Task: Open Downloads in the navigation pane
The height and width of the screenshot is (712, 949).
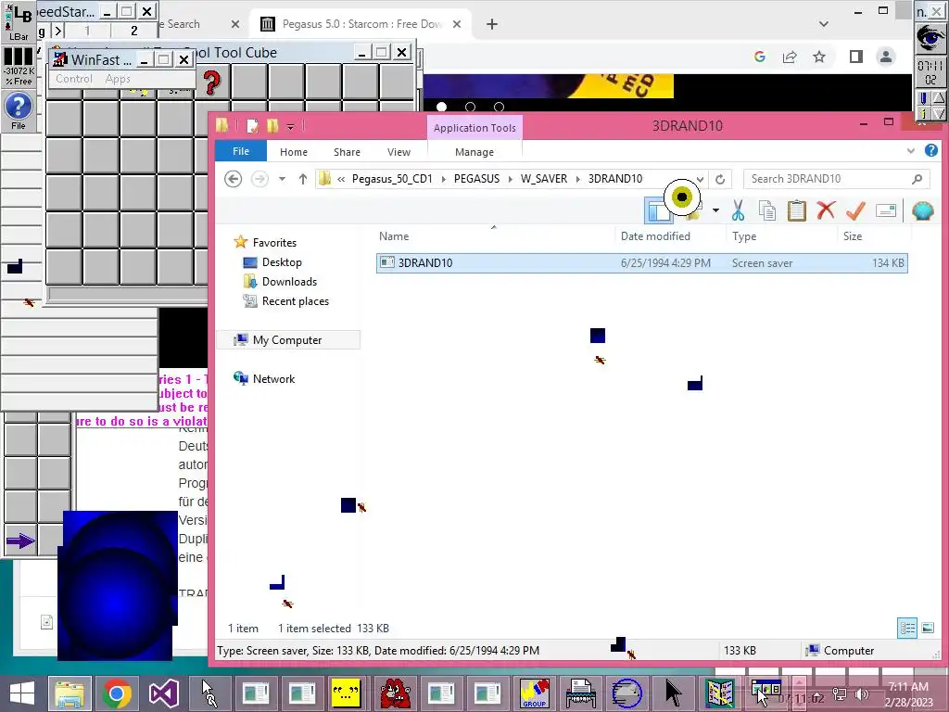Action: [x=289, y=282]
